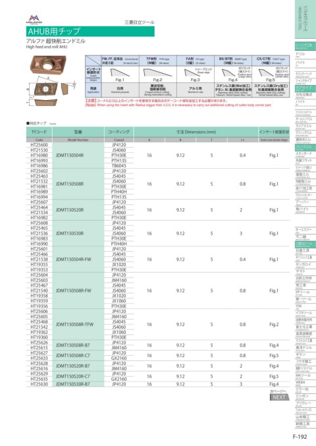The height and width of the screenshot is (446, 316).
Task: Click code HT16986
Action: coord(39,165)
